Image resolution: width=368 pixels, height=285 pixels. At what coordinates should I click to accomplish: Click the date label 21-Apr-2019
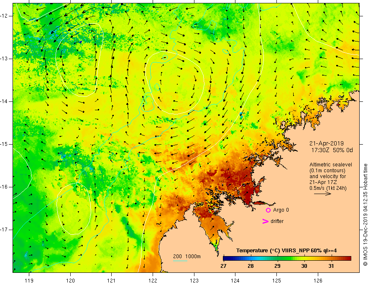[x=327, y=143]
